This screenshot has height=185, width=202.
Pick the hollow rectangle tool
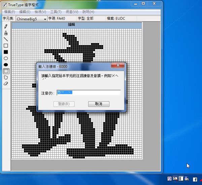tap(6, 46)
